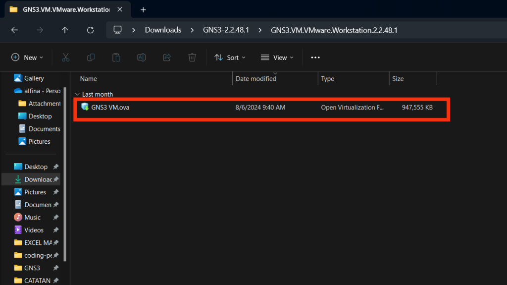The image size is (507, 285).
Task: Click the Delete trash bin icon
Action: point(192,57)
